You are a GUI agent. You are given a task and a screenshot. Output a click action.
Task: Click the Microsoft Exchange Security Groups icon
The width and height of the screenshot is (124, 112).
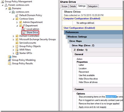17,39
